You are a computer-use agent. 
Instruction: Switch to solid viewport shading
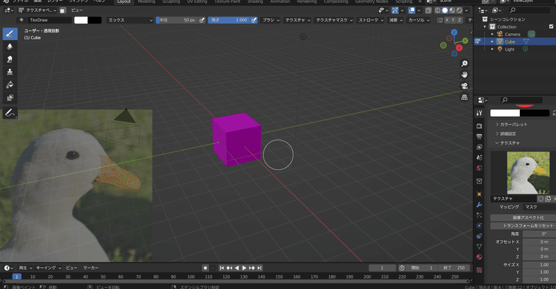coord(445,10)
